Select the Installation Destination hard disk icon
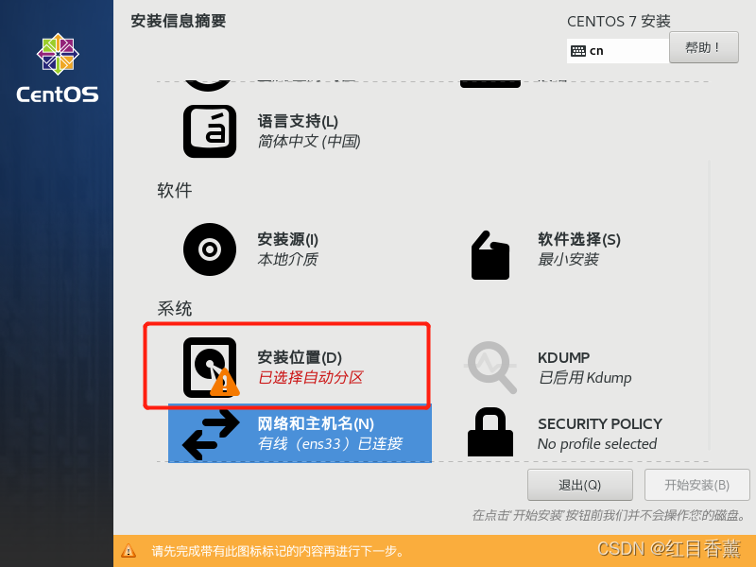Image resolution: width=756 pixels, height=567 pixels. [x=210, y=368]
